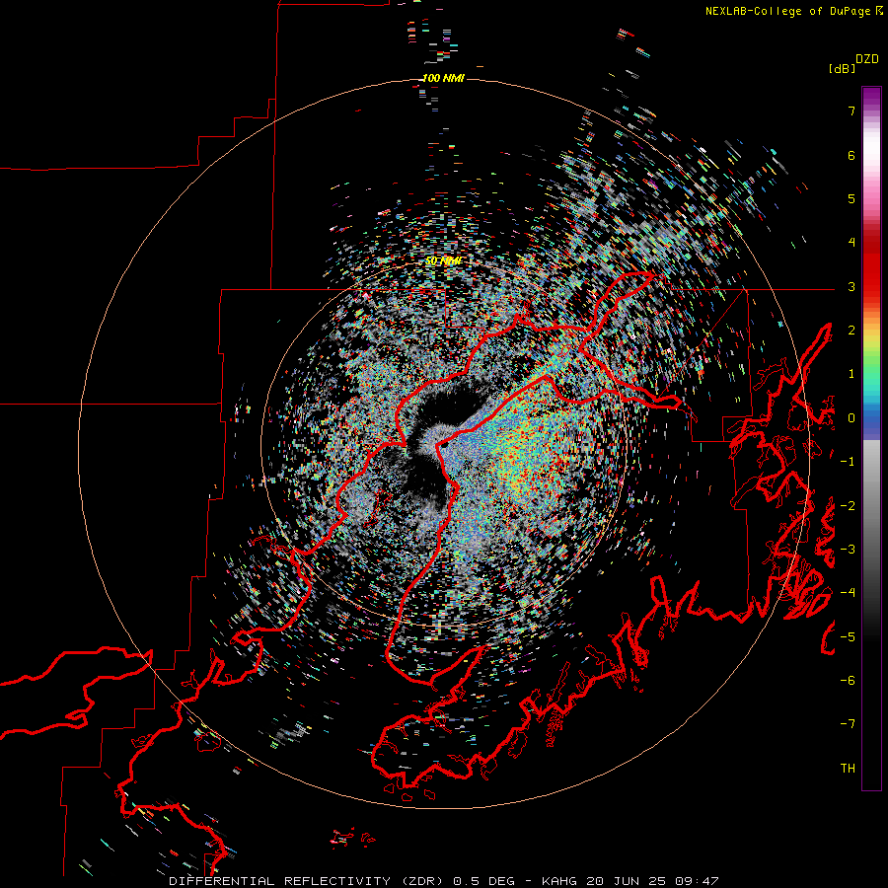Click the 0 value on color scale
888x888 pixels.
(851, 418)
